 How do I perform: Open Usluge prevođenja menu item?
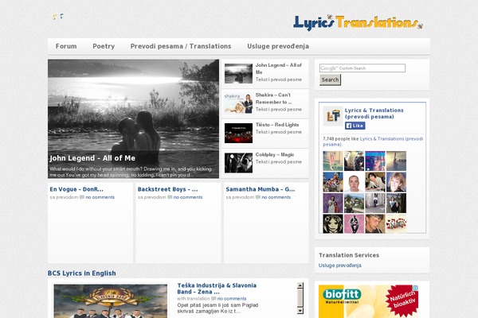(x=278, y=46)
